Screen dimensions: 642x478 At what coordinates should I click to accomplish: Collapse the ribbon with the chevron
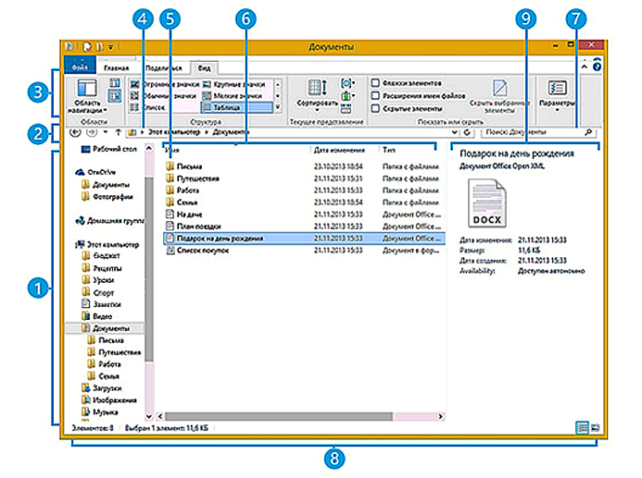[585, 67]
